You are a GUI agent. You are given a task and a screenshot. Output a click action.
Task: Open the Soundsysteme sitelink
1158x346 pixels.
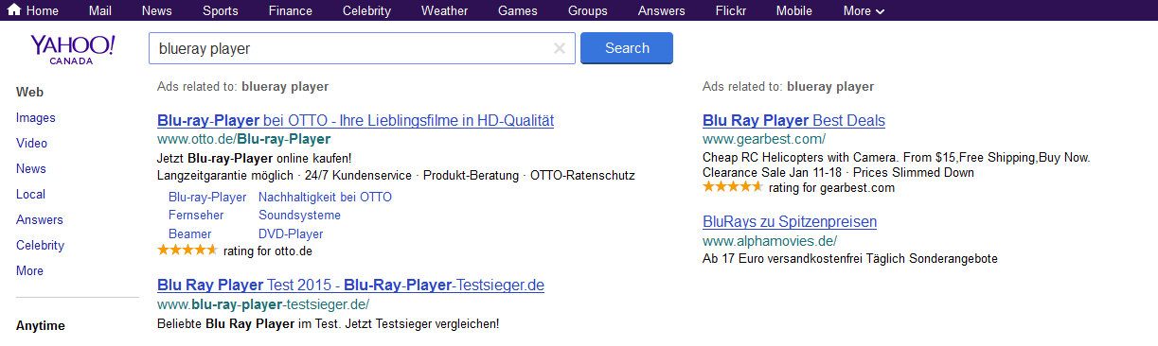coord(299,215)
